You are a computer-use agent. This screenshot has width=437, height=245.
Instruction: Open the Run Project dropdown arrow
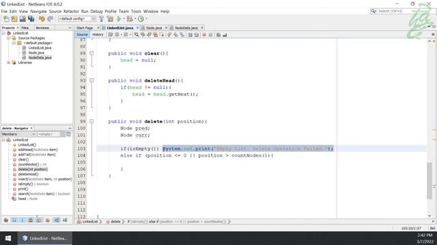(x=124, y=18)
